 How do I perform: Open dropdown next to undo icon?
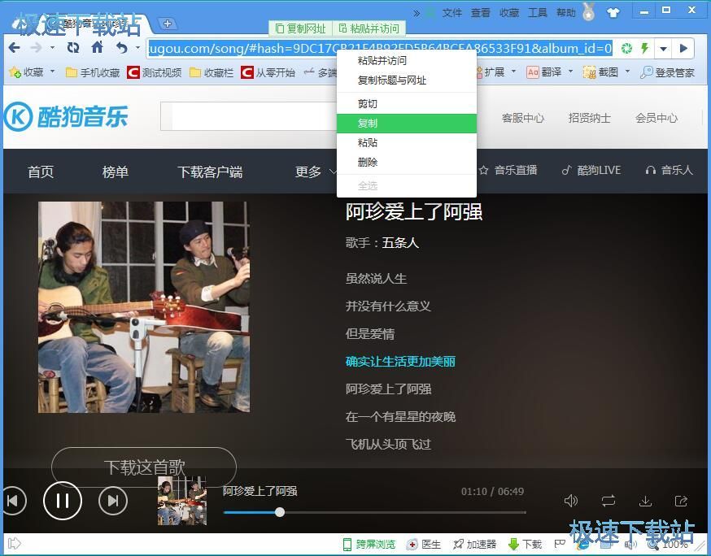pos(137,47)
